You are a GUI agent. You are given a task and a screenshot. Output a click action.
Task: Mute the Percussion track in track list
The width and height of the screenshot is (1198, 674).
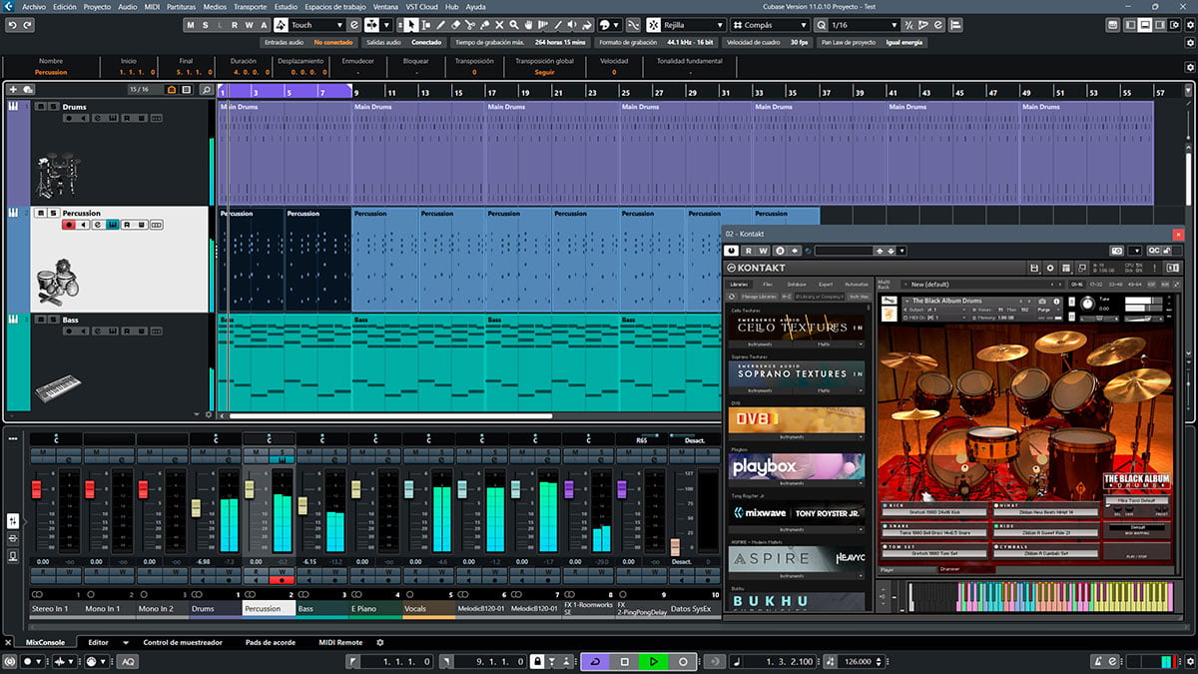[x=40, y=213]
